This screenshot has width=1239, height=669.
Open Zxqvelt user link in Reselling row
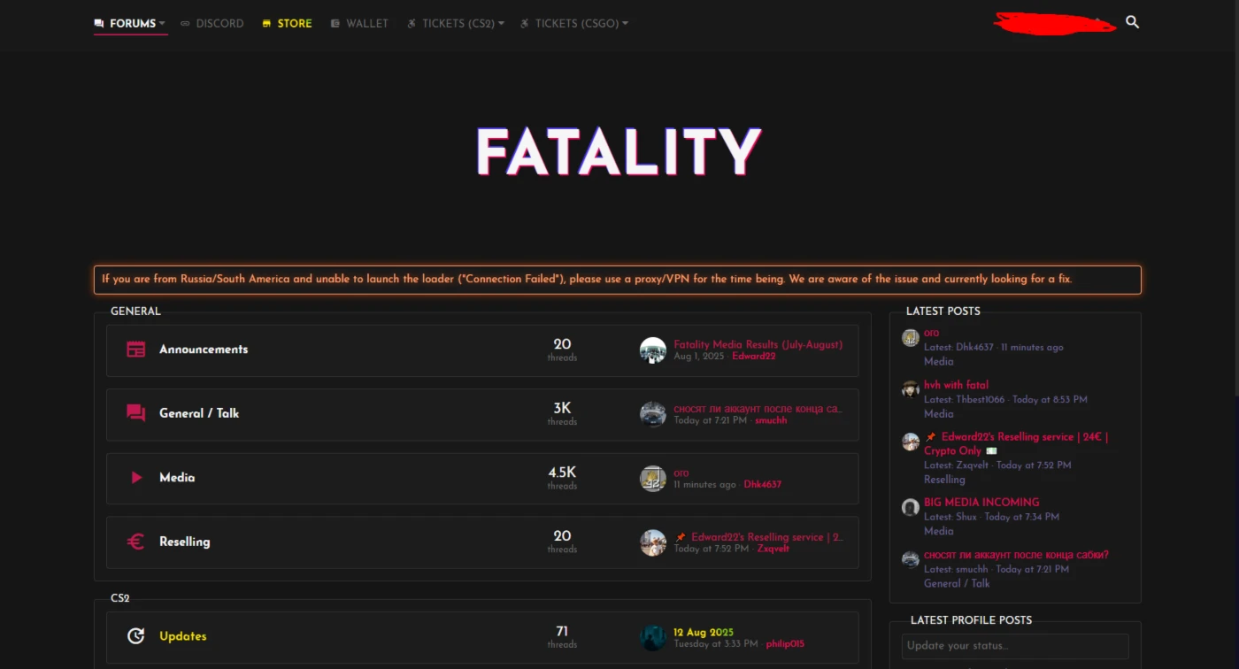[773, 549]
